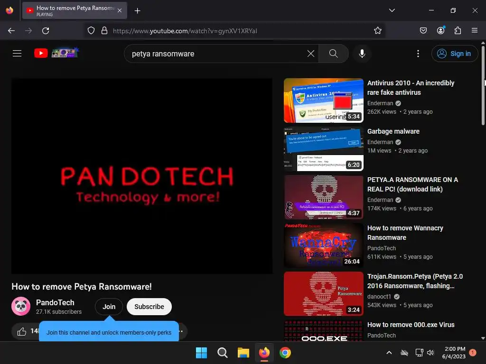Screen dimensions: 486x364
Task: Open Garbage malware video title
Action: click(393, 131)
